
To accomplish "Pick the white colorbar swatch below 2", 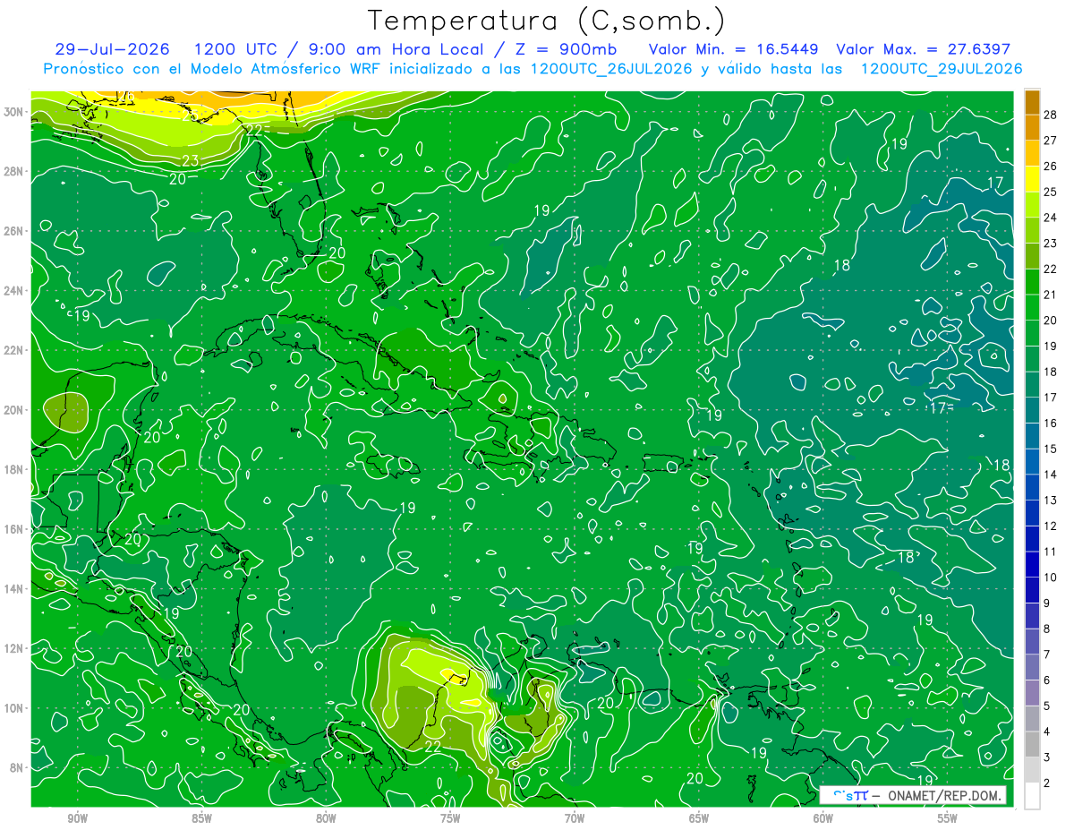I will (x=1032, y=796).
